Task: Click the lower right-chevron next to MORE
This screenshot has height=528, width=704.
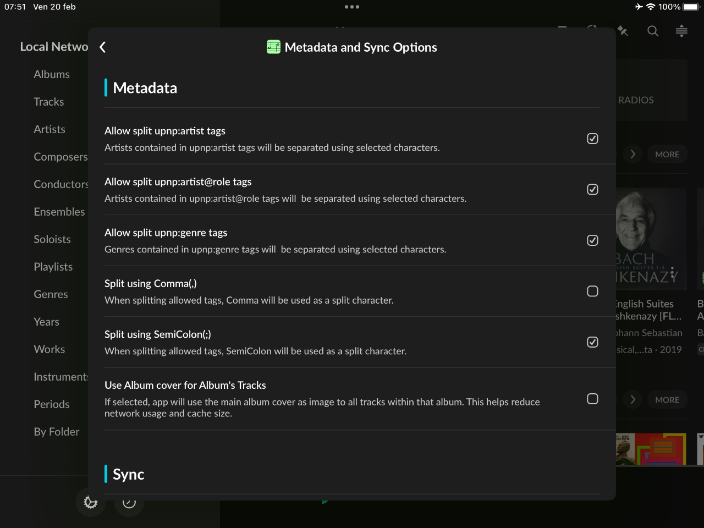Action: (633, 400)
